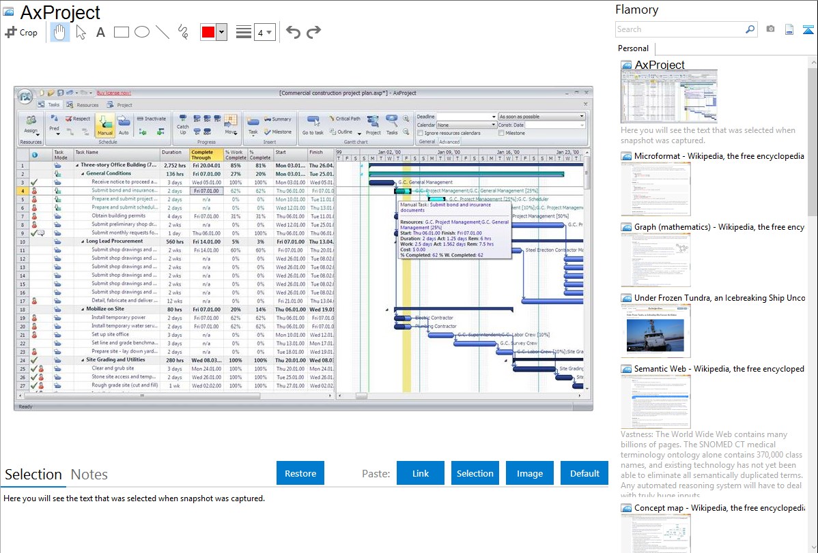The height and width of the screenshot is (553, 818).
Task: Click the search magnifier in Flamory panel
Action: (x=750, y=29)
